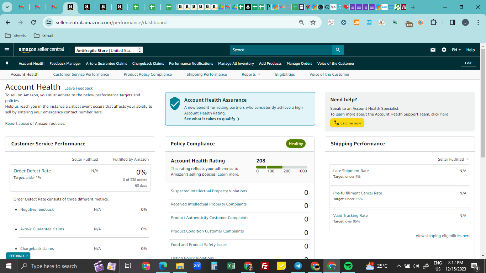Screen dimensions: 486x273
Task: Open Manage Orders in the favorites bar
Action: click(x=299, y=63)
